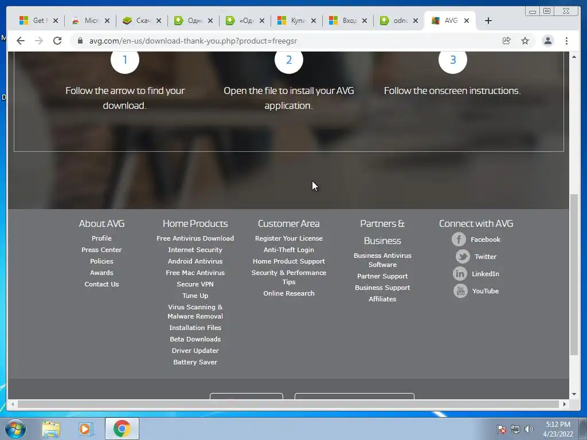
Task: Open the Internet Security link
Action: click(195, 250)
